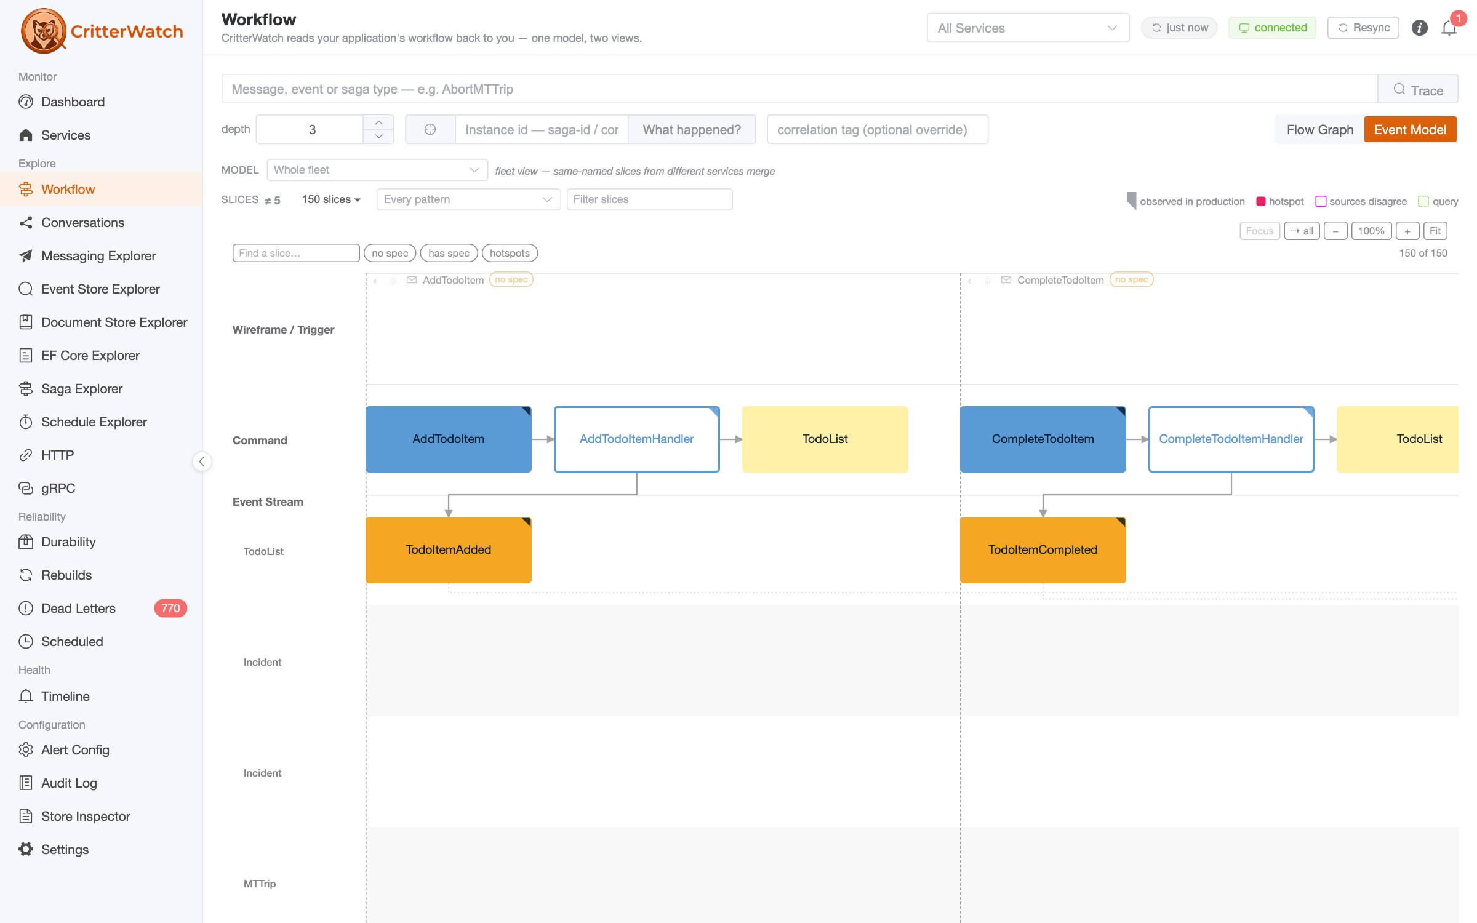Click the info icon in header

pyautogui.click(x=1420, y=28)
